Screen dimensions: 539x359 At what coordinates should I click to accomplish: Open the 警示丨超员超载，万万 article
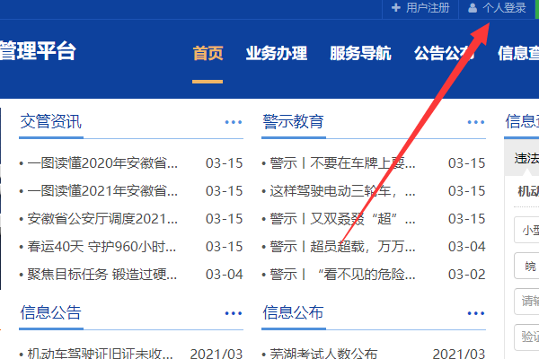click(x=342, y=246)
